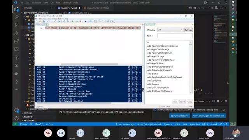Open the Explorer view in VS Code activity bar

click(x=16, y=9)
